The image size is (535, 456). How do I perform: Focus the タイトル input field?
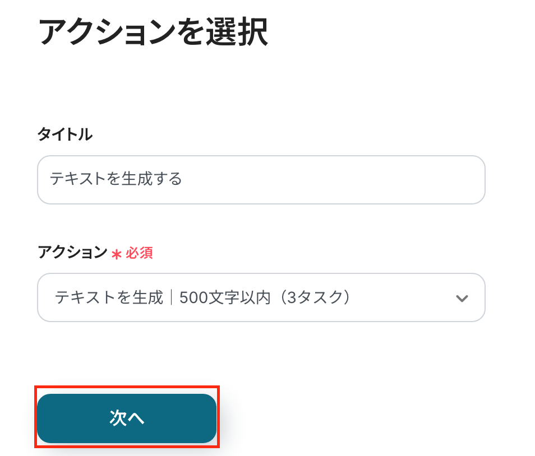pos(261,180)
